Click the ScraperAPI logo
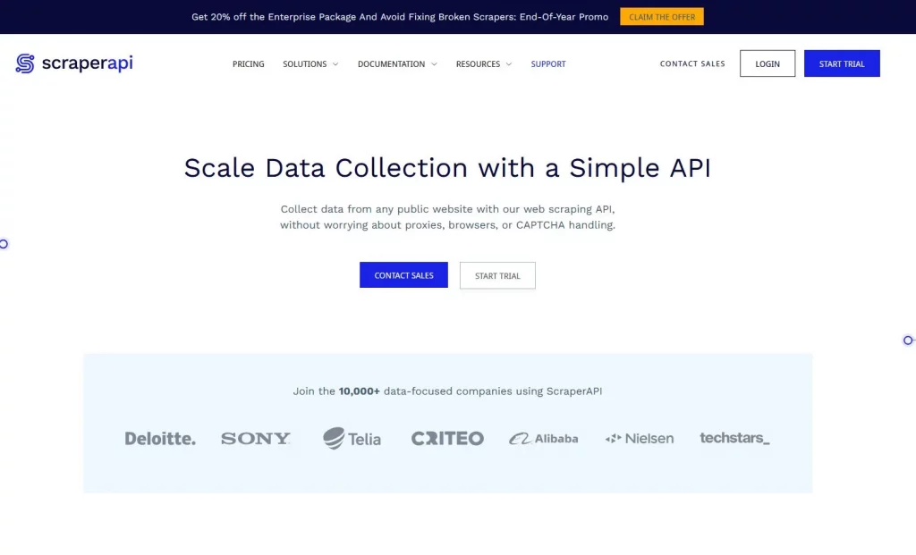916x555 pixels. pos(74,63)
